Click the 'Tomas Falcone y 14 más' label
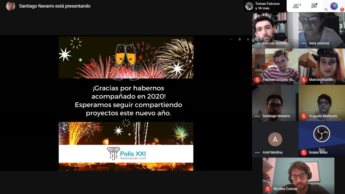The height and width of the screenshot is (194, 345). (267, 6)
